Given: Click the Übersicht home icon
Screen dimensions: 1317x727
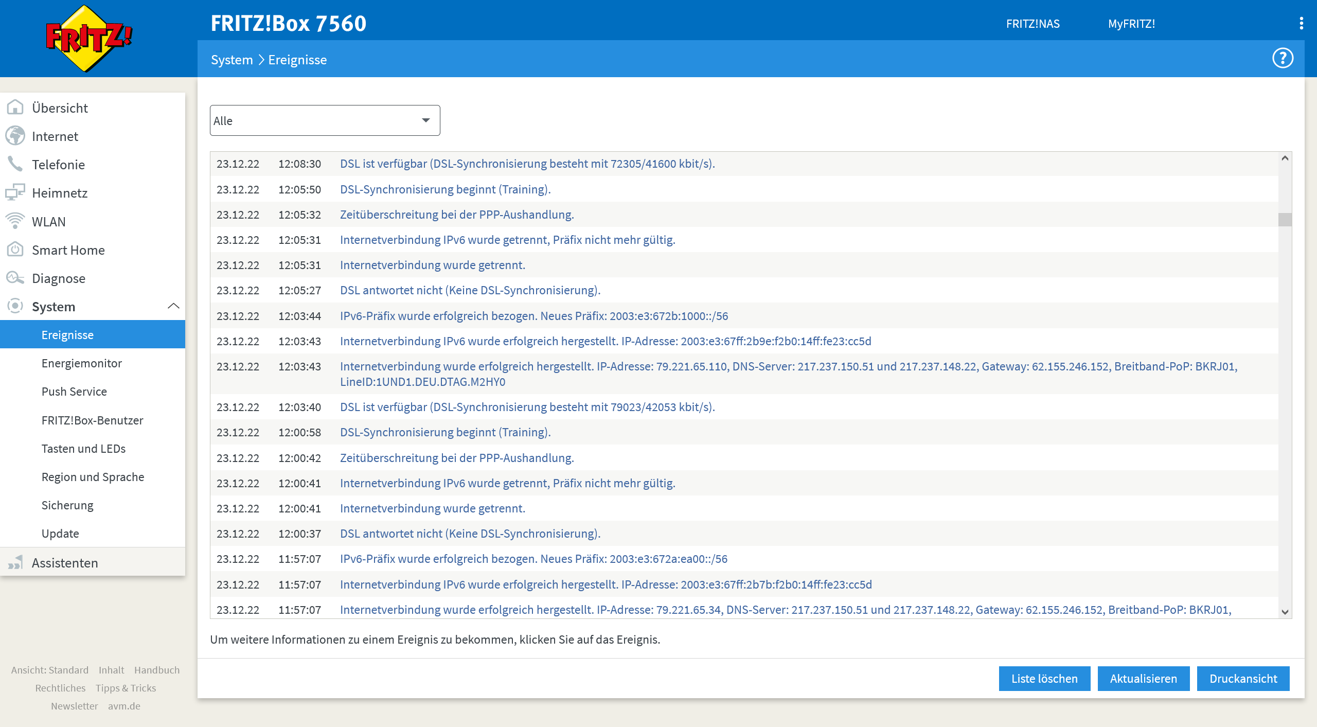Looking at the screenshot, I should click(x=15, y=108).
